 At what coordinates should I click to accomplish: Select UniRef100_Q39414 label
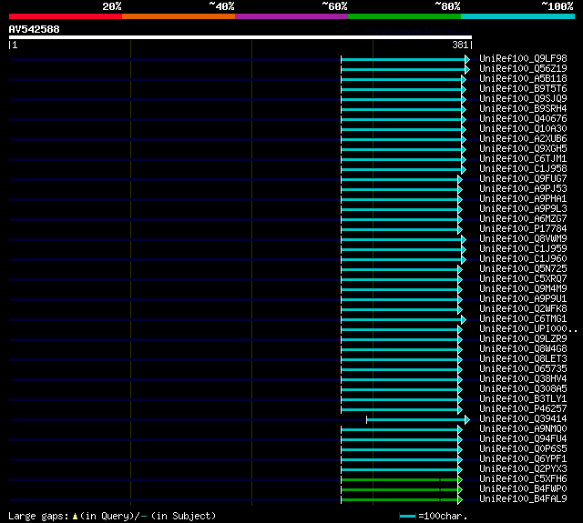[523, 419]
